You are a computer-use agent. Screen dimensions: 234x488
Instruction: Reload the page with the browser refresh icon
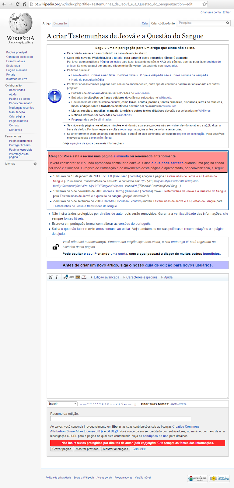(x=17, y=4)
